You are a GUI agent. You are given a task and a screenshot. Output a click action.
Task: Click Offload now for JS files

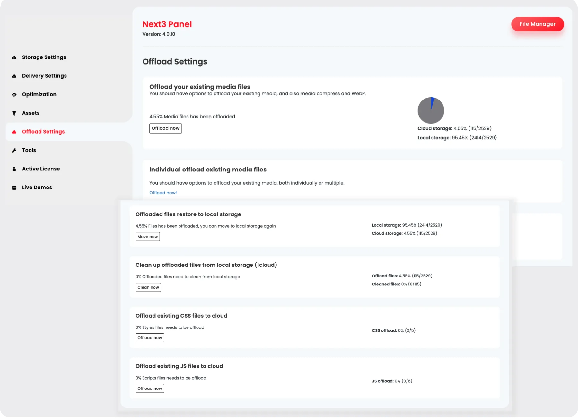150,388
